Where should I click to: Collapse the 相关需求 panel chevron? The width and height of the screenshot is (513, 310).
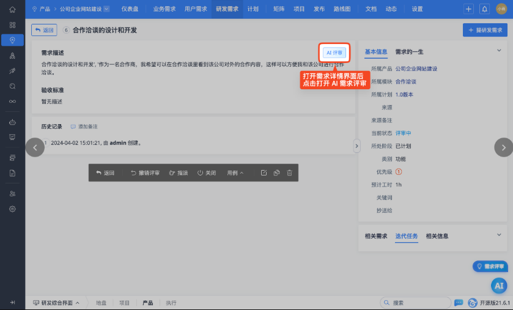(x=499, y=234)
